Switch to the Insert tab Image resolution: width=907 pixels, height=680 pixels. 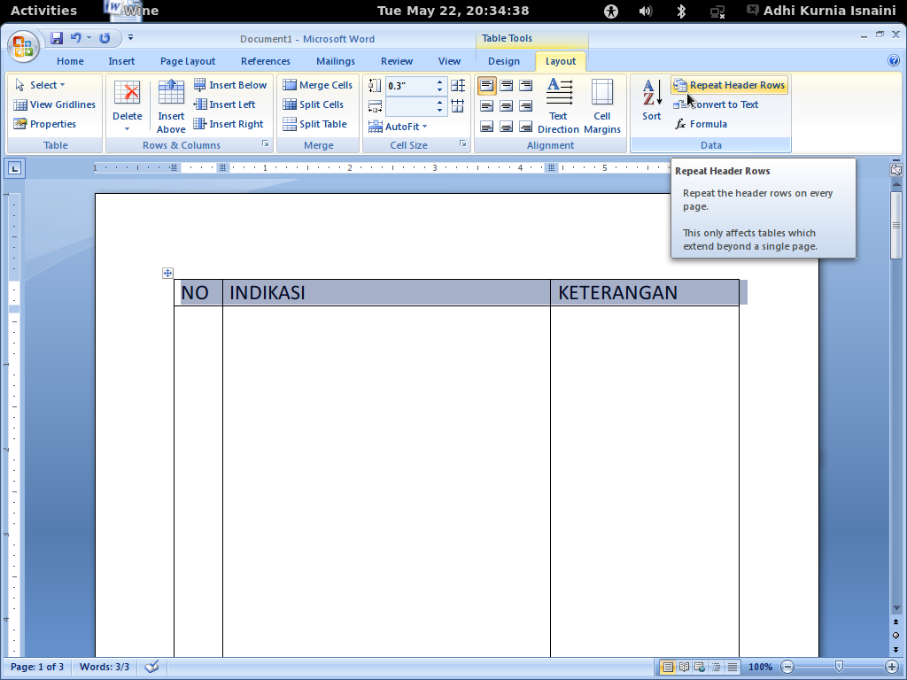coord(121,61)
